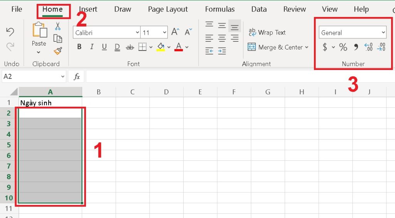Click Merge & Center button
Viewport: 395px width, 218px height.
click(275, 47)
